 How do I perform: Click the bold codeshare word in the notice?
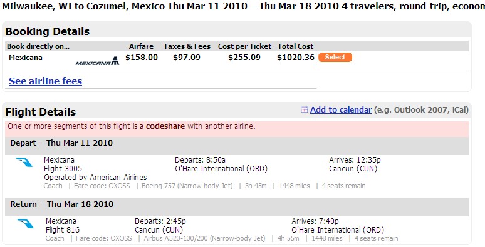tap(165, 126)
